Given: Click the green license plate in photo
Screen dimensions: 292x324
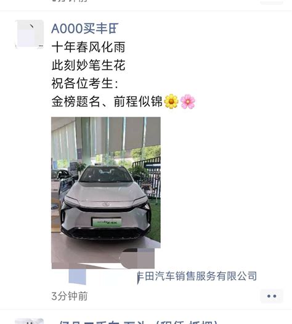Looking at the screenshot, I should click(107, 222).
